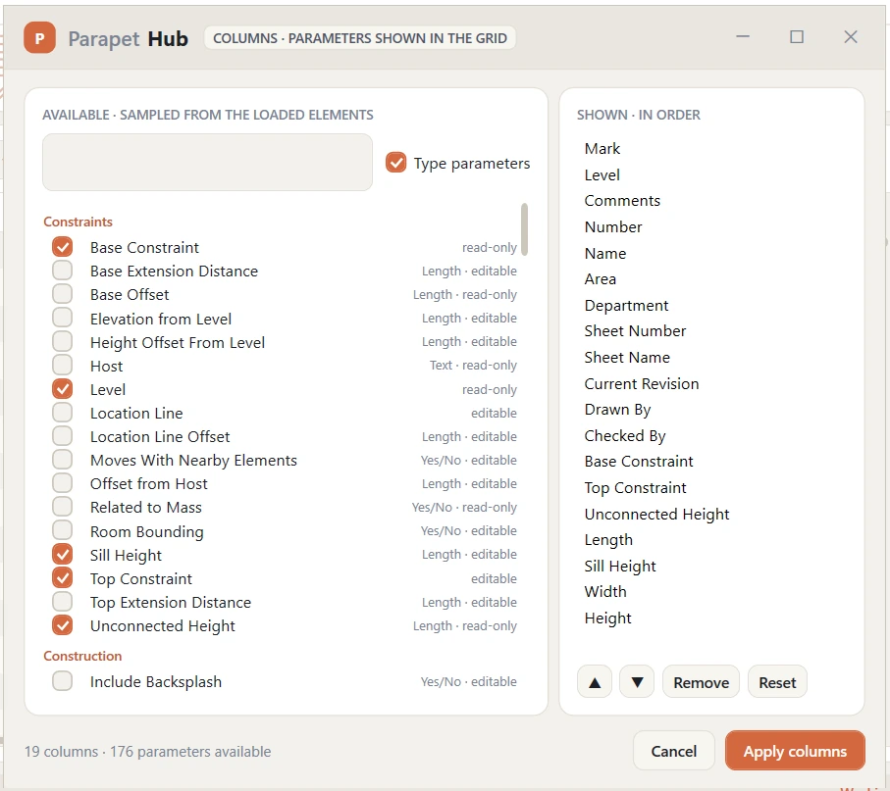Check Base Extension Distance parameter
890x791 pixels.
tap(63, 271)
